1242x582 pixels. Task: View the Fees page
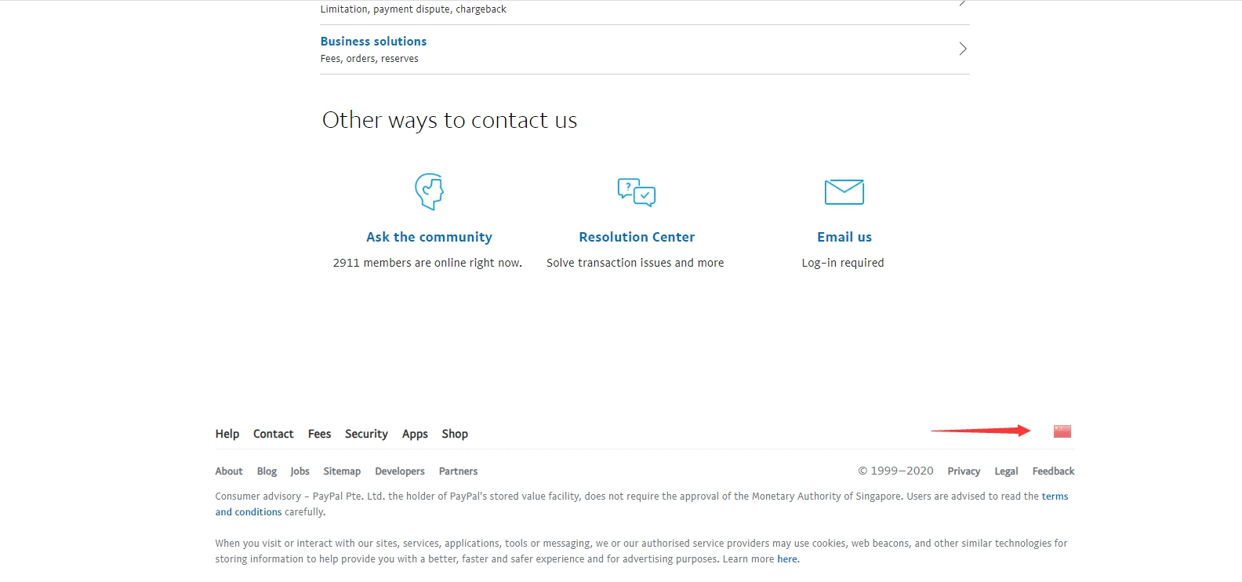[x=318, y=433]
